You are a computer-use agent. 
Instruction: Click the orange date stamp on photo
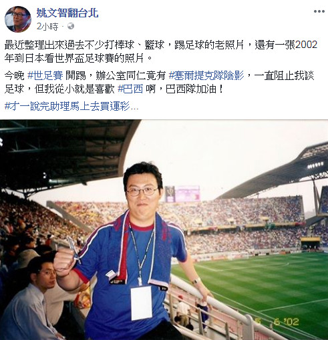coord(277,321)
